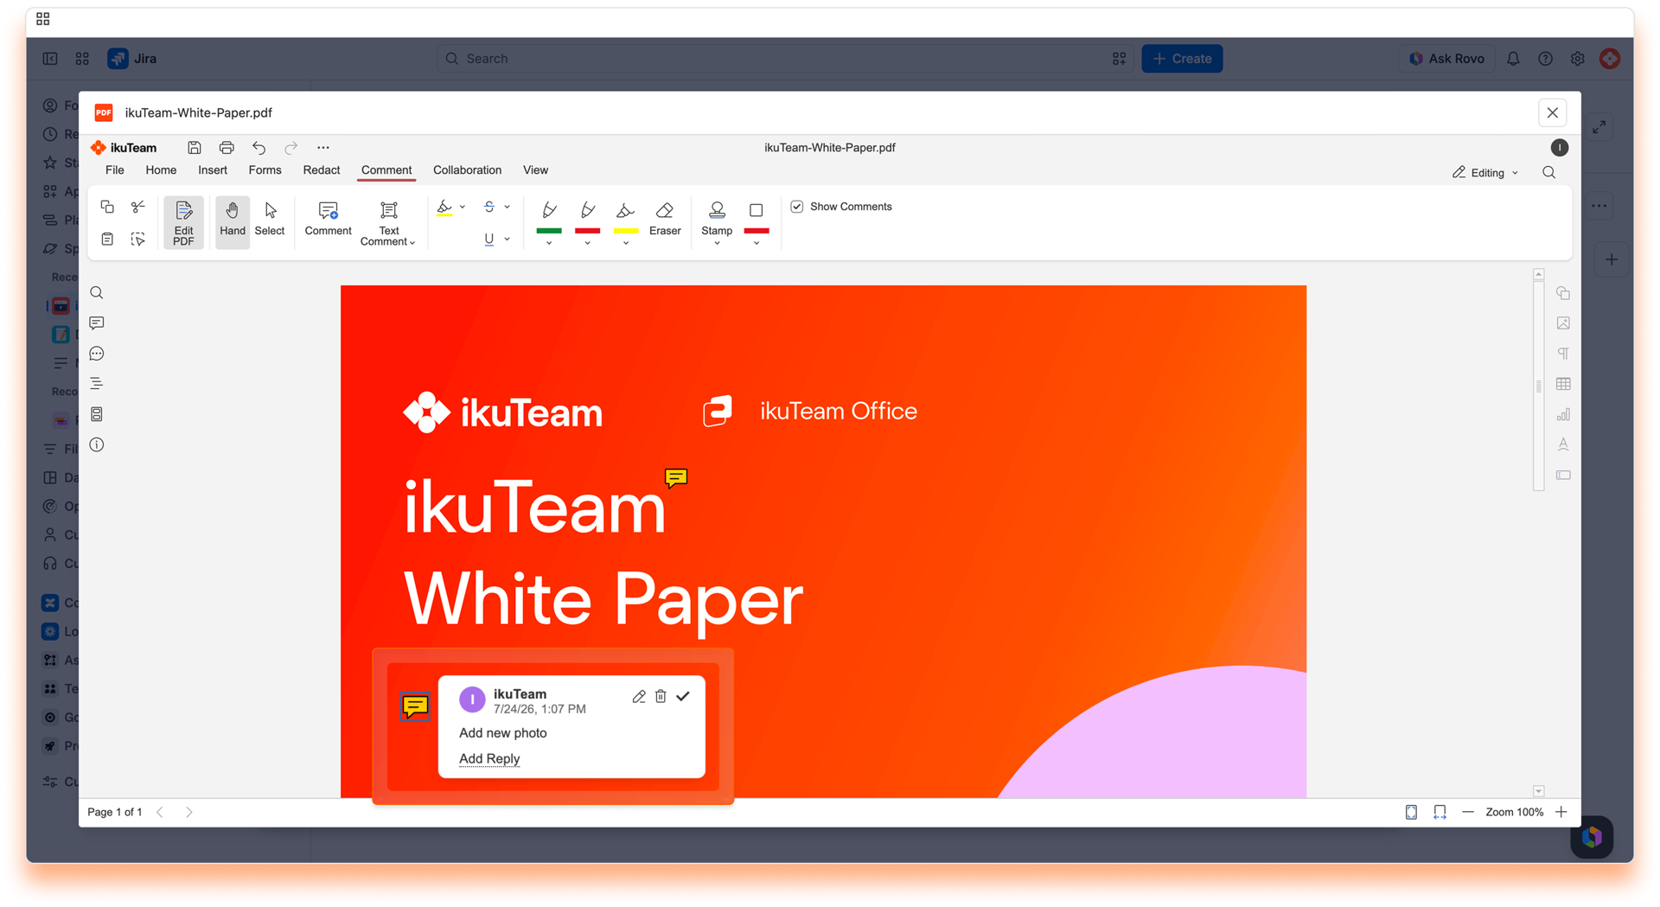Open the Redact tab
The image size is (1660, 907).
tap(321, 170)
